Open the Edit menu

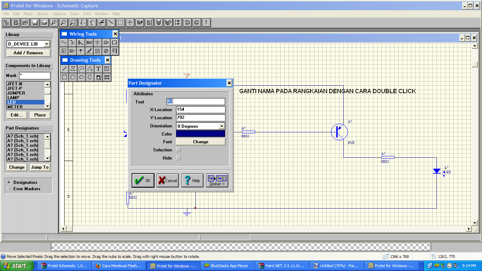click(16, 14)
